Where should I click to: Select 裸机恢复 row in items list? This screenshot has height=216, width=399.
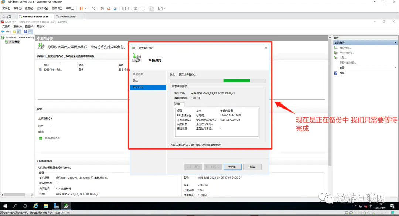(216, 128)
